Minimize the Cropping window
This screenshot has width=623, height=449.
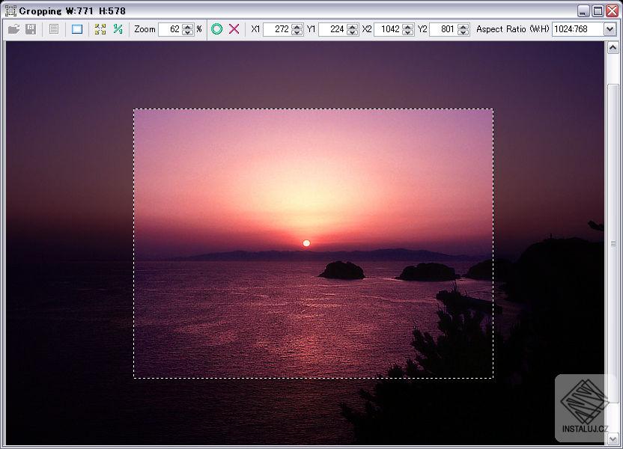pos(583,10)
